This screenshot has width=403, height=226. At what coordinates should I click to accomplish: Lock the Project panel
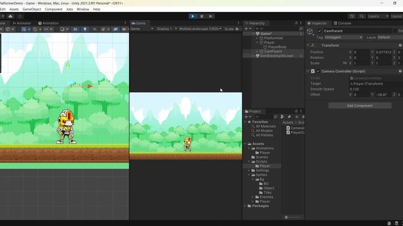point(296,111)
